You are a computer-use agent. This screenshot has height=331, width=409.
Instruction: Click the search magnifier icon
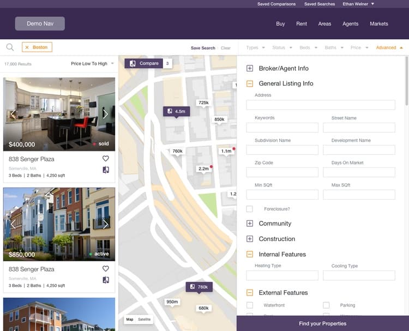coord(10,47)
